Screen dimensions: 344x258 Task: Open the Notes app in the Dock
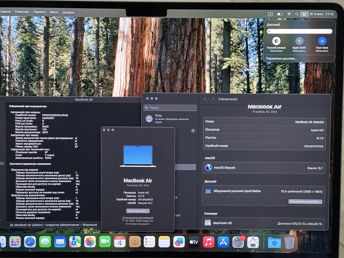(164, 242)
